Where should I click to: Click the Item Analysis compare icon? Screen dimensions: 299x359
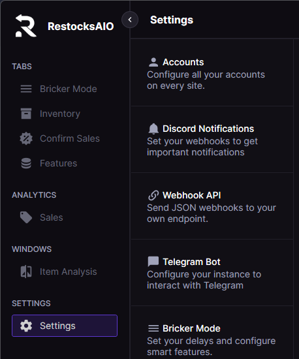[26, 272]
